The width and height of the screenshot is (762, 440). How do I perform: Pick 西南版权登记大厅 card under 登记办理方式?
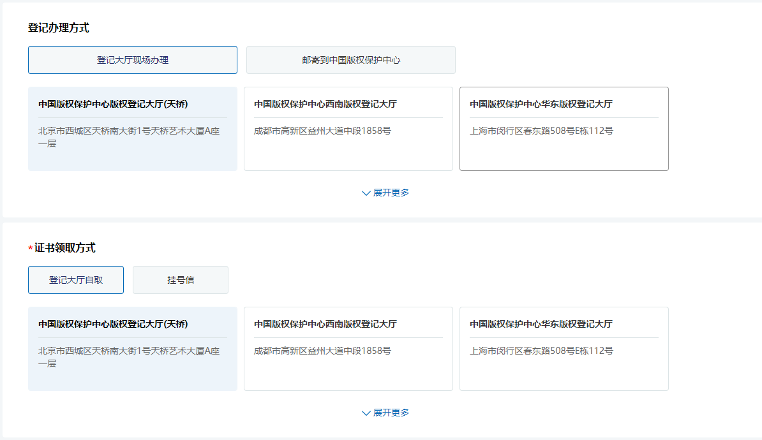[x=348, y=129]
